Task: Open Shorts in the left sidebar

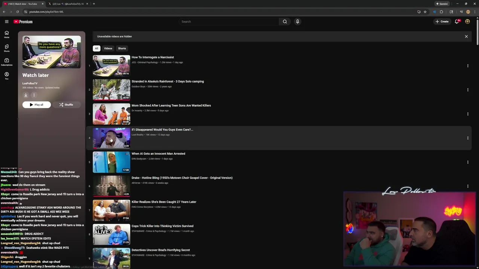Action: click(x=6, y=48)
